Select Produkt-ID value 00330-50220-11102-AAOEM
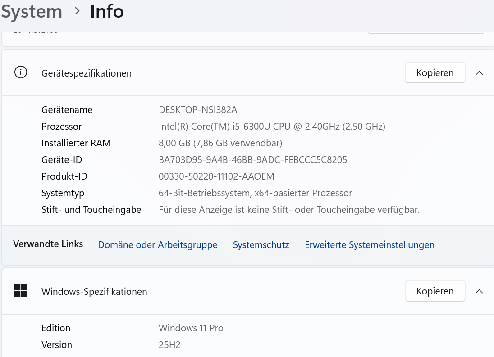The width and height of the screenshot is (494, 357). pos(216,176)
